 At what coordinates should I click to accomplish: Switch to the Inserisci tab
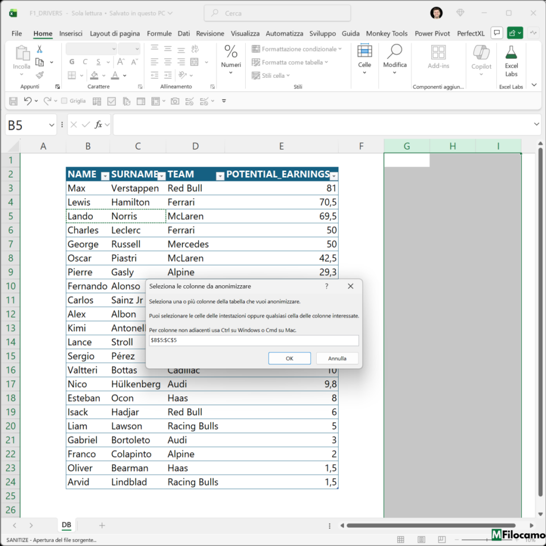point(71,34)
